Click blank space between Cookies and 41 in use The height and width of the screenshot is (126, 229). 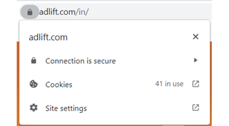(114, 84)
